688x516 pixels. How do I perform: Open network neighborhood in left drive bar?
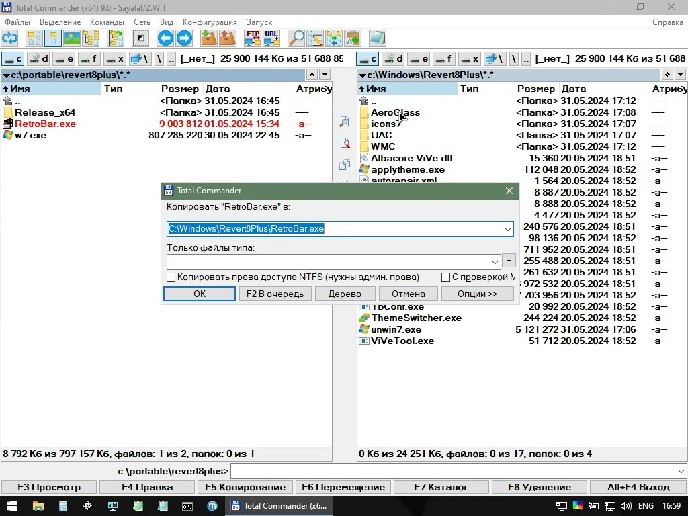140,59
